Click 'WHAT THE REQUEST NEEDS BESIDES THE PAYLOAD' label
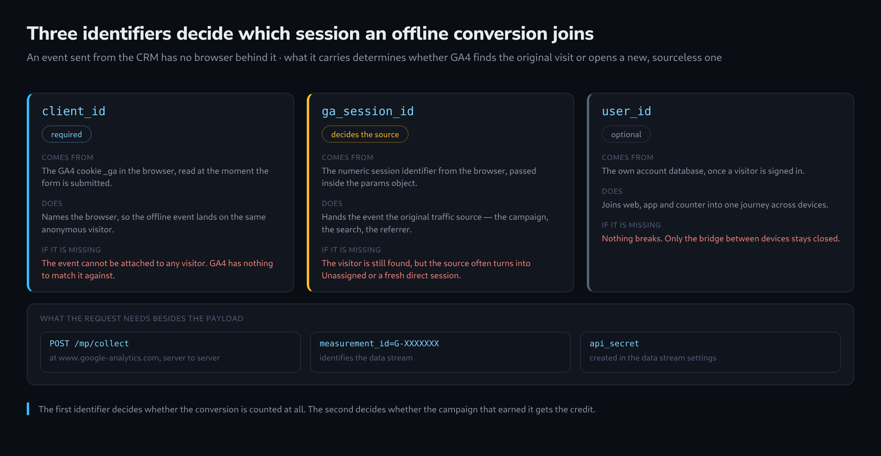This screenshot has width=881, height=456. point(142,318)
